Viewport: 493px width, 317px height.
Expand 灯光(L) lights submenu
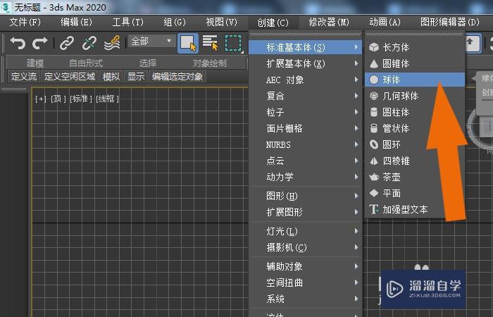[x=305, y=232]
